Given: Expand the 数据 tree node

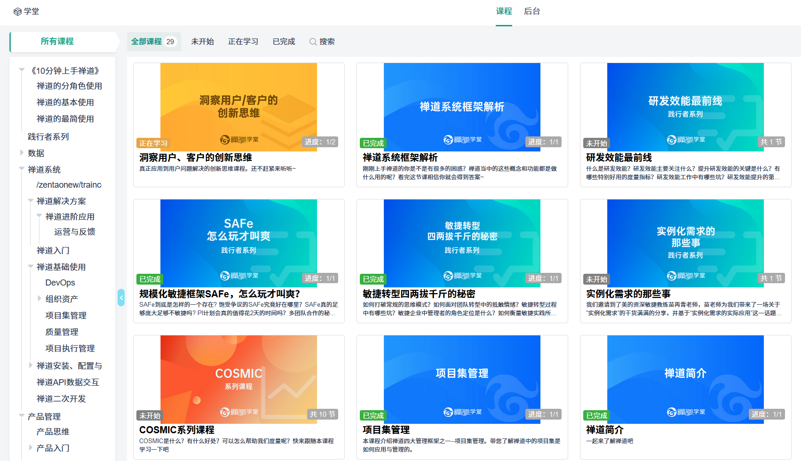Looking at the screenshot, I should [x=22, y=152].
